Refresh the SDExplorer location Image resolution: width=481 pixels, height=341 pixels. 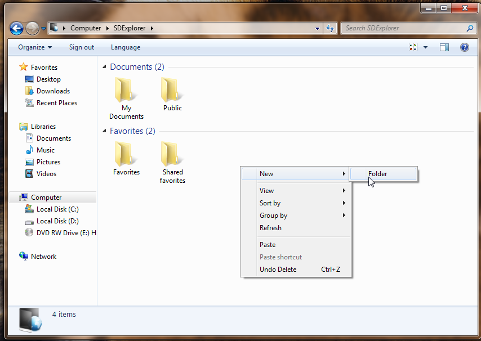coord(330,29)
